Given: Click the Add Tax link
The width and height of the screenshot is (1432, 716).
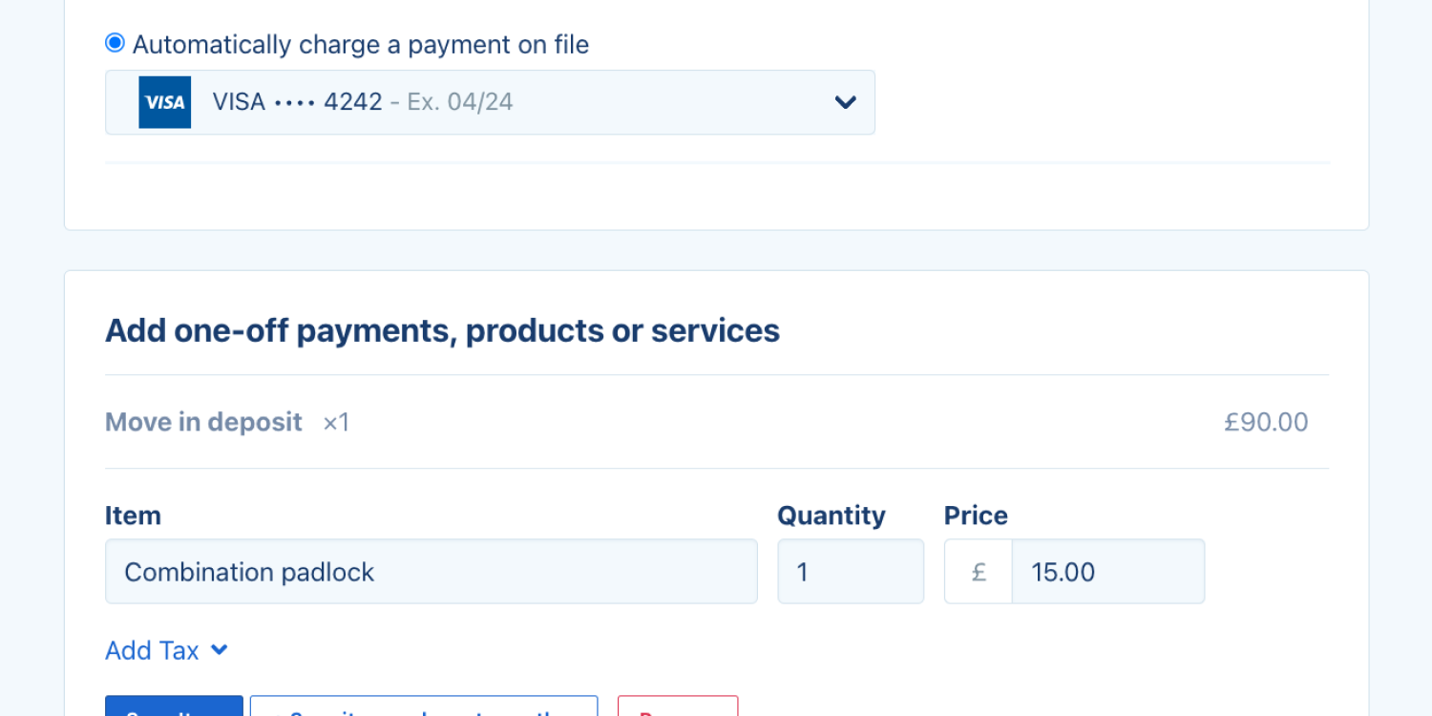Looking at the screenshot, I should (152, 651).
